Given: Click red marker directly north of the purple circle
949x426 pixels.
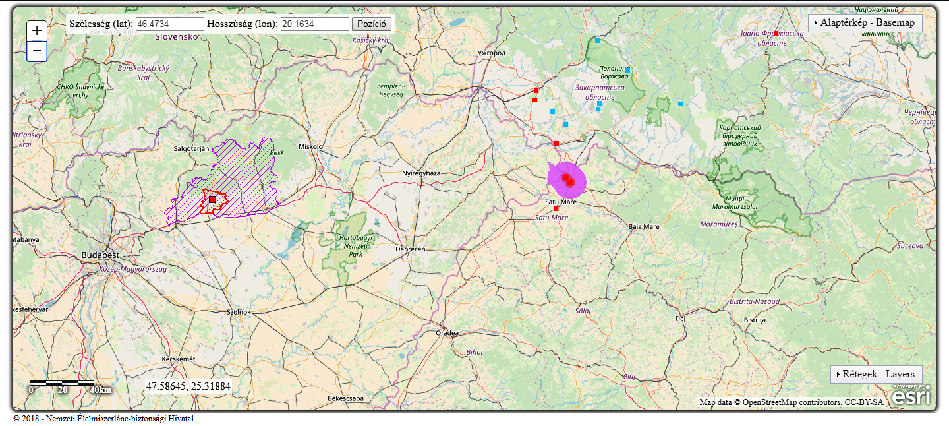Looking at the screenshot, I should pyautogui.click(x=556, y=143).
